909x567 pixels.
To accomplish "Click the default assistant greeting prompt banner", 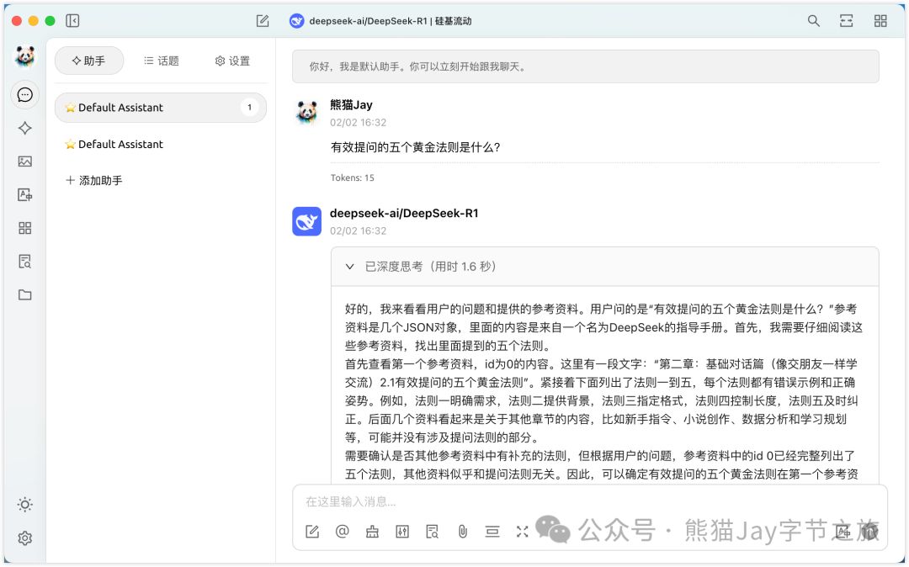I will [x=586, y=66].
